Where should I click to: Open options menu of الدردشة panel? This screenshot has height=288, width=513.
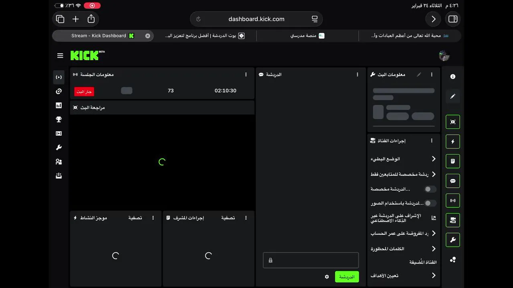357,74
